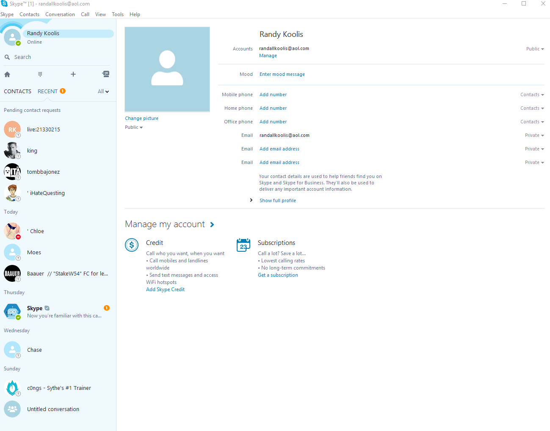This screenshot has width=550, height=431.
Task: Open Office phone Contacts visibility dropdown
Action: click(532, 122)
